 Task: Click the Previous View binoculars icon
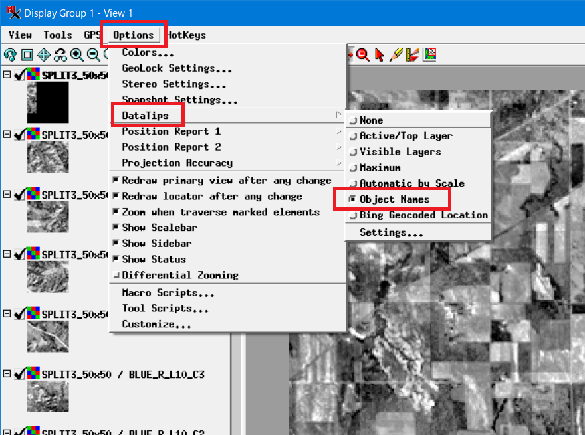[60, 55]
